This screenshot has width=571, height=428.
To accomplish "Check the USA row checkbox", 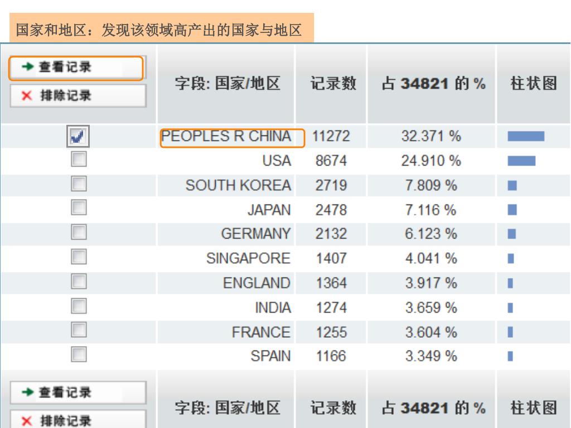I will coord(79,159).
